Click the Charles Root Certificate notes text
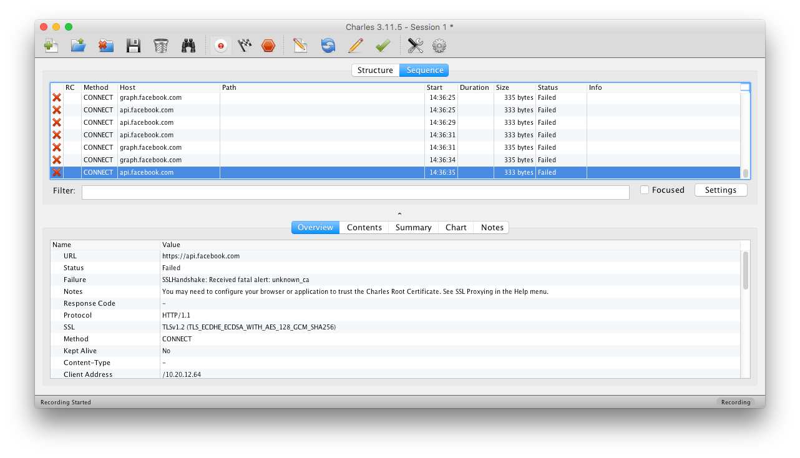 tap(355, 291)
